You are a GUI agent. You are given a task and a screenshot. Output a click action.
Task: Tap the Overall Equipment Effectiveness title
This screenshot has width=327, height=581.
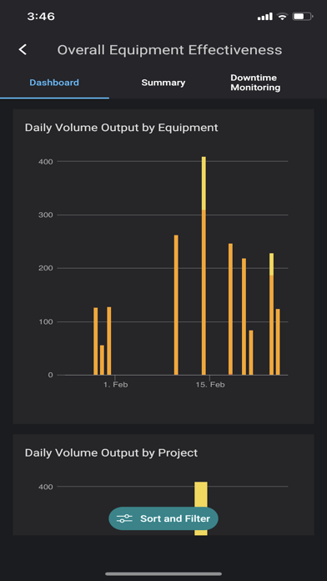169,50
